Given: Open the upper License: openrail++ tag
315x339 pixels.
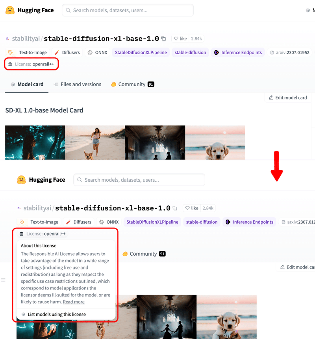Looking at the screenshot, I should click(31, 64).
